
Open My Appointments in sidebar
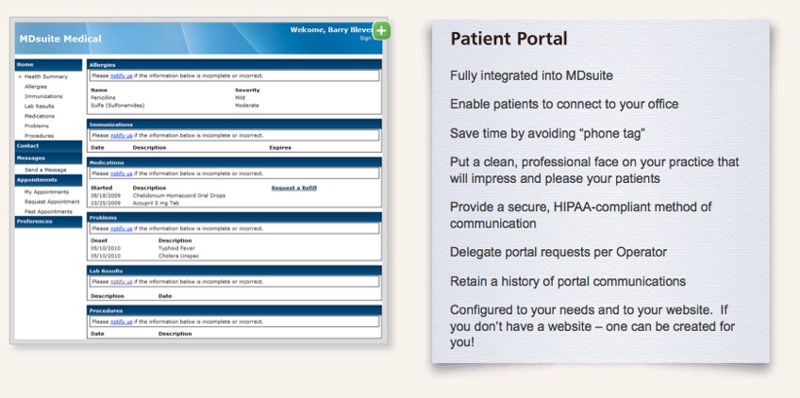pos(47,191)
